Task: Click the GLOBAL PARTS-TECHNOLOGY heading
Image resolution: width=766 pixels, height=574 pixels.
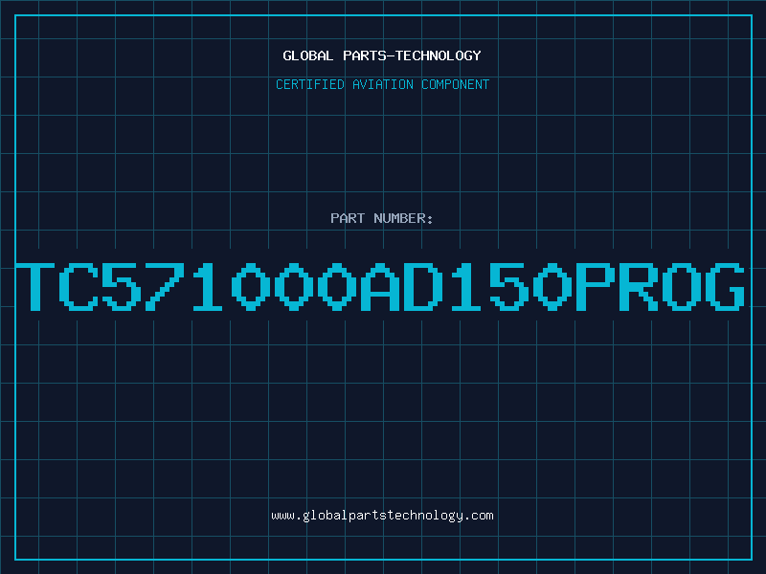Action: pyautogui.click(x=382, y=55)
